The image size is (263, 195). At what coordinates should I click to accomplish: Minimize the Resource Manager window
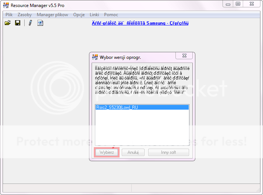[228, 4]
